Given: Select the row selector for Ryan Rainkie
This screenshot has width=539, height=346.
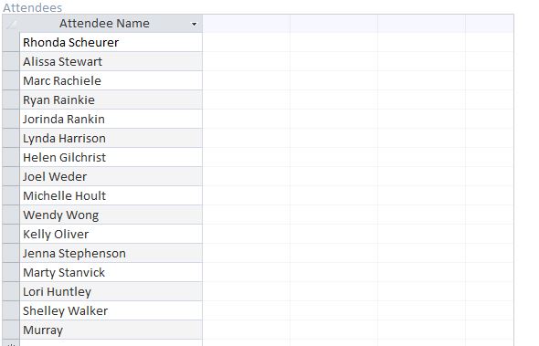Looking at the screenshot, I should point(11,100).
